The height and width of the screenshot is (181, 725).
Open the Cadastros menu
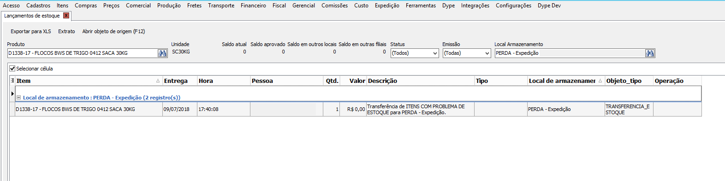[38, 6]
